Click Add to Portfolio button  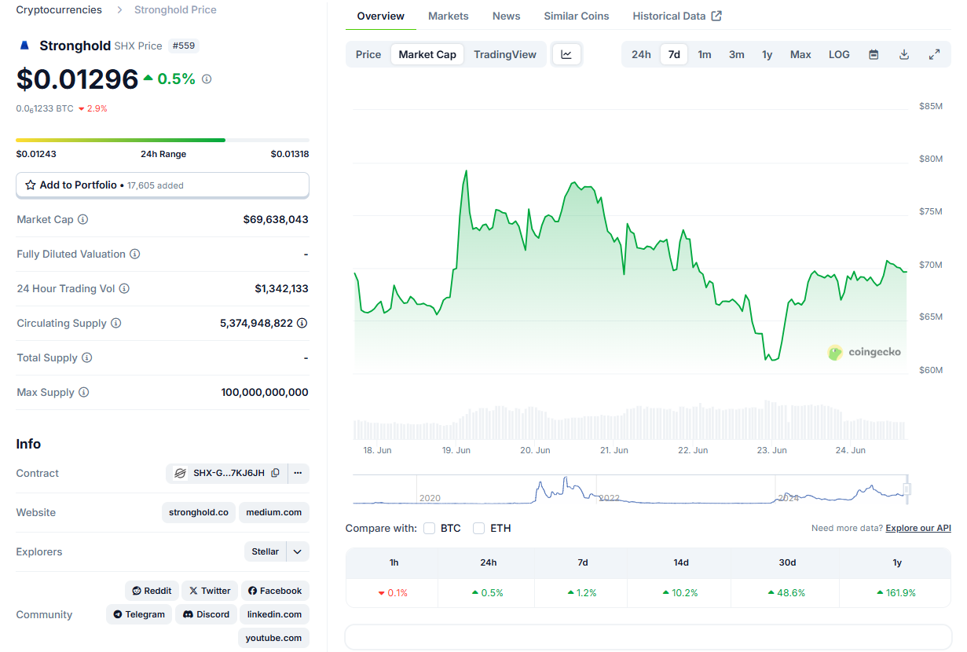coord(163,185)
